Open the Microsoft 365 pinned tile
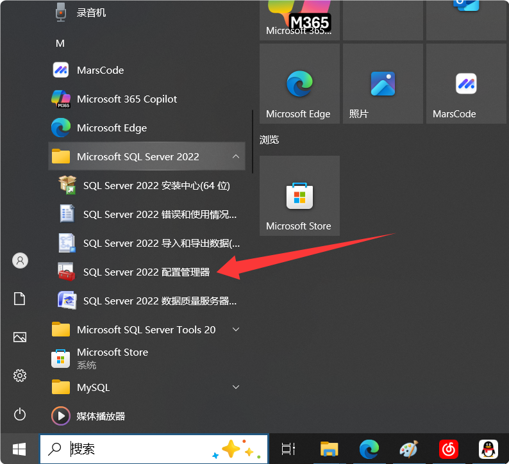 click(299, 20)
